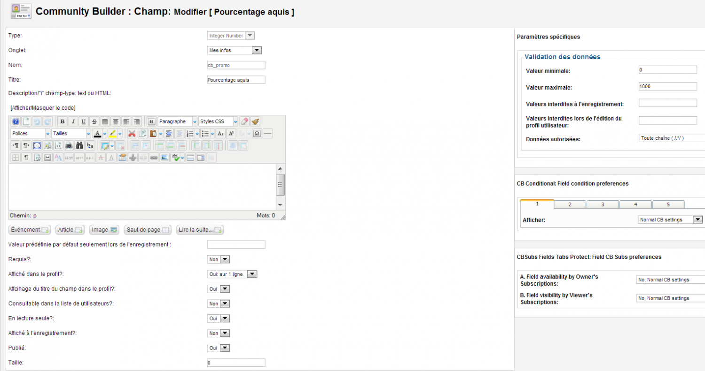The width and height of the screenshot is (705, 371).
Task: Click the clipboard paste icon
Action: point(153,133)
